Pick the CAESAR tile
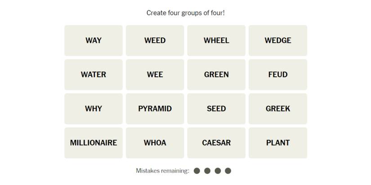The height and width of the screenshot is (185, 371). pyautogui.click(x=216, y=143)
